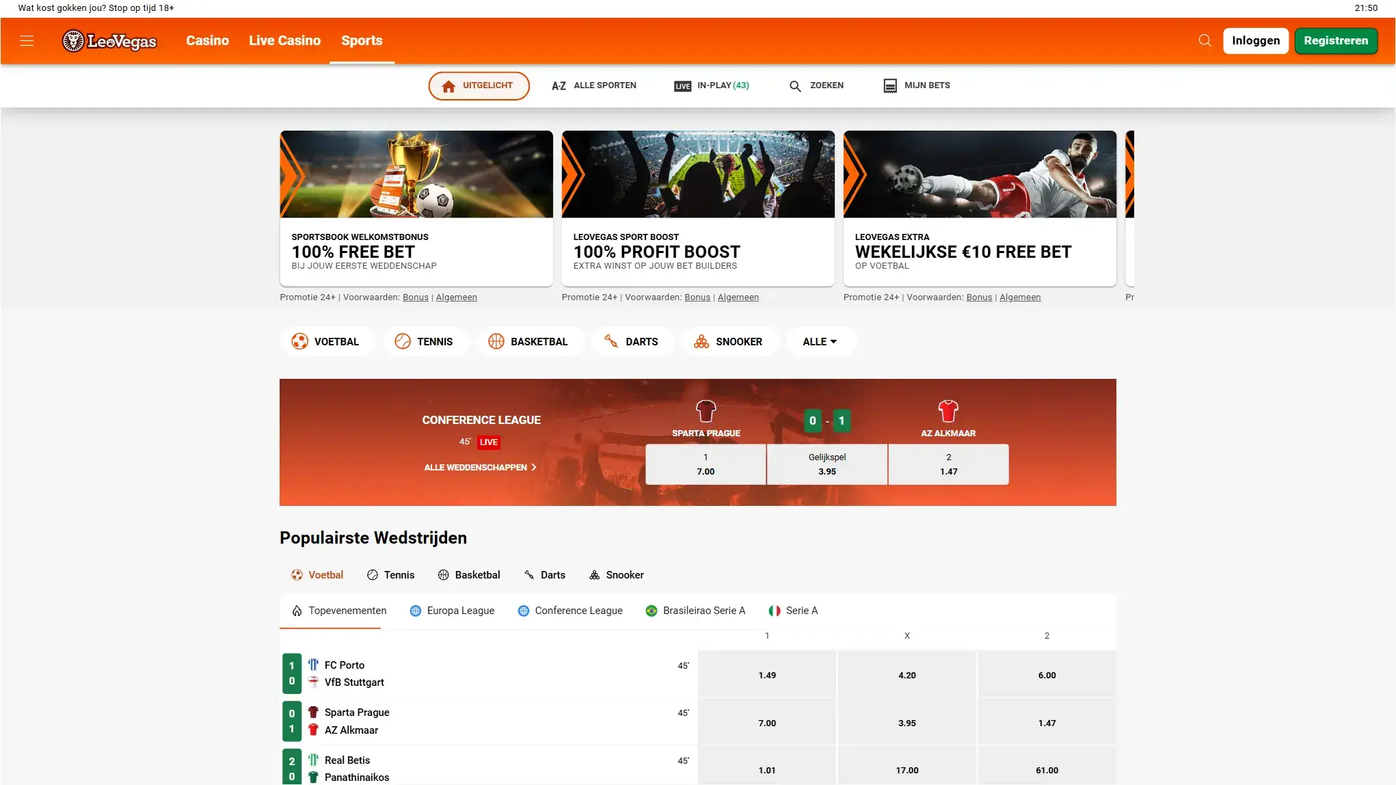The height and width of the screenshot is (785, 1396).
Task: Open Bonus terms under Profit Boost promo
Action: pyautogui.click(x=697, y=297)
